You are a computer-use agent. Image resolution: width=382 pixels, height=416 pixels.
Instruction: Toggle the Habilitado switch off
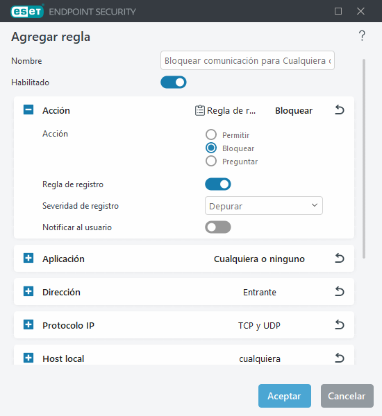point(174,83)
